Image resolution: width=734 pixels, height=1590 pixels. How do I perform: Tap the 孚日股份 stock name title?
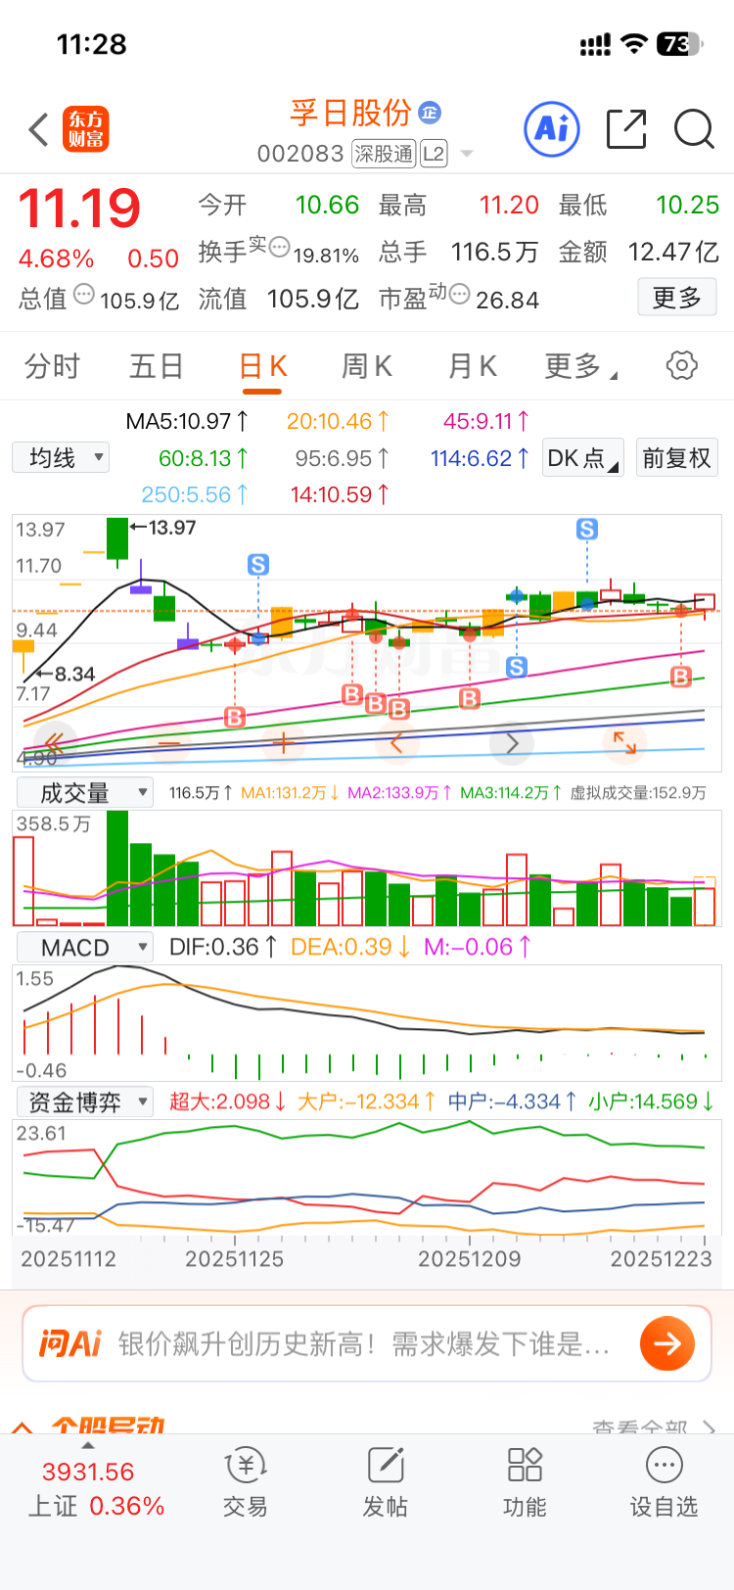(x=350, y=113)
